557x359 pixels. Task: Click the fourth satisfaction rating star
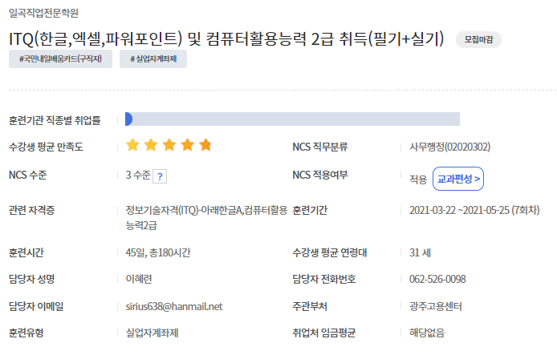[x=187, y=145]
